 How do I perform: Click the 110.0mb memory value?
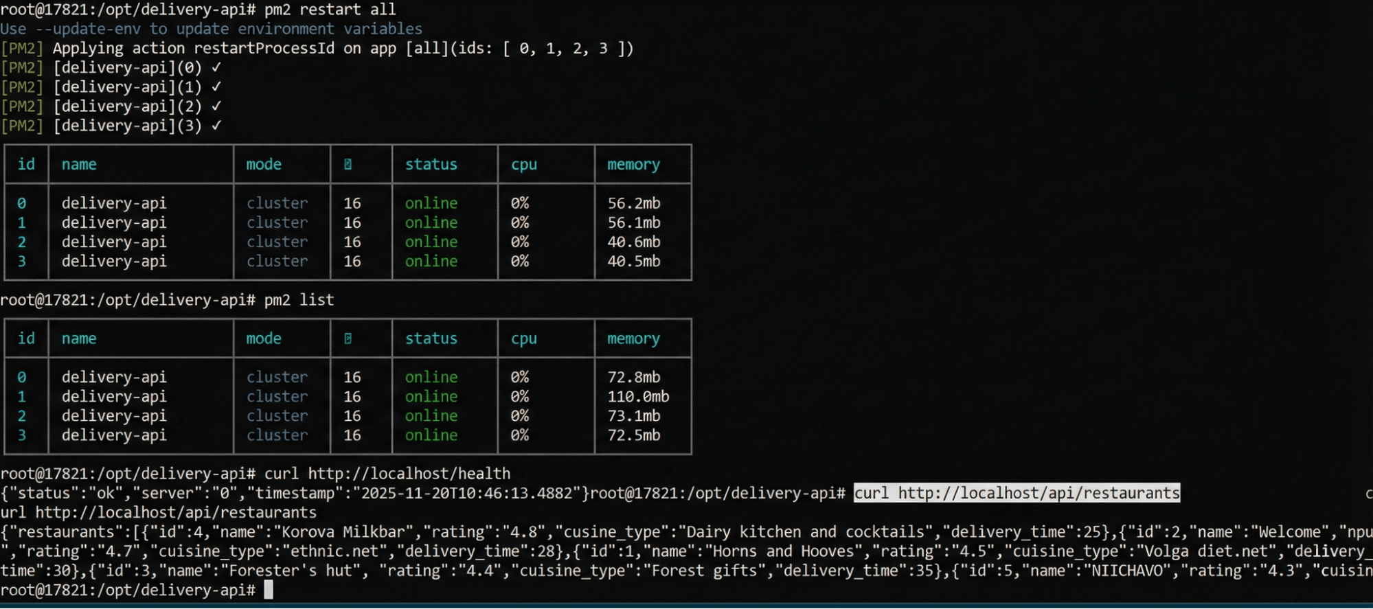pyautogui.click(x=638, y=396)
